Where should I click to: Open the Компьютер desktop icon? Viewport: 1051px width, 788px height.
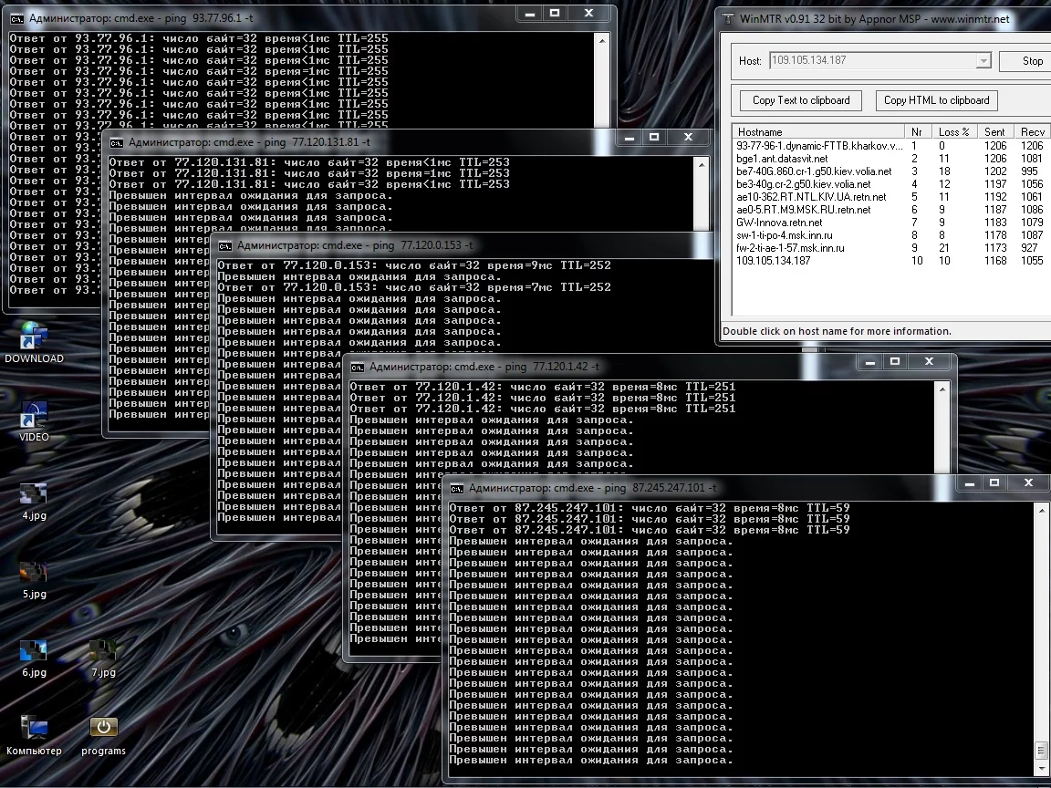pos(34,735)
